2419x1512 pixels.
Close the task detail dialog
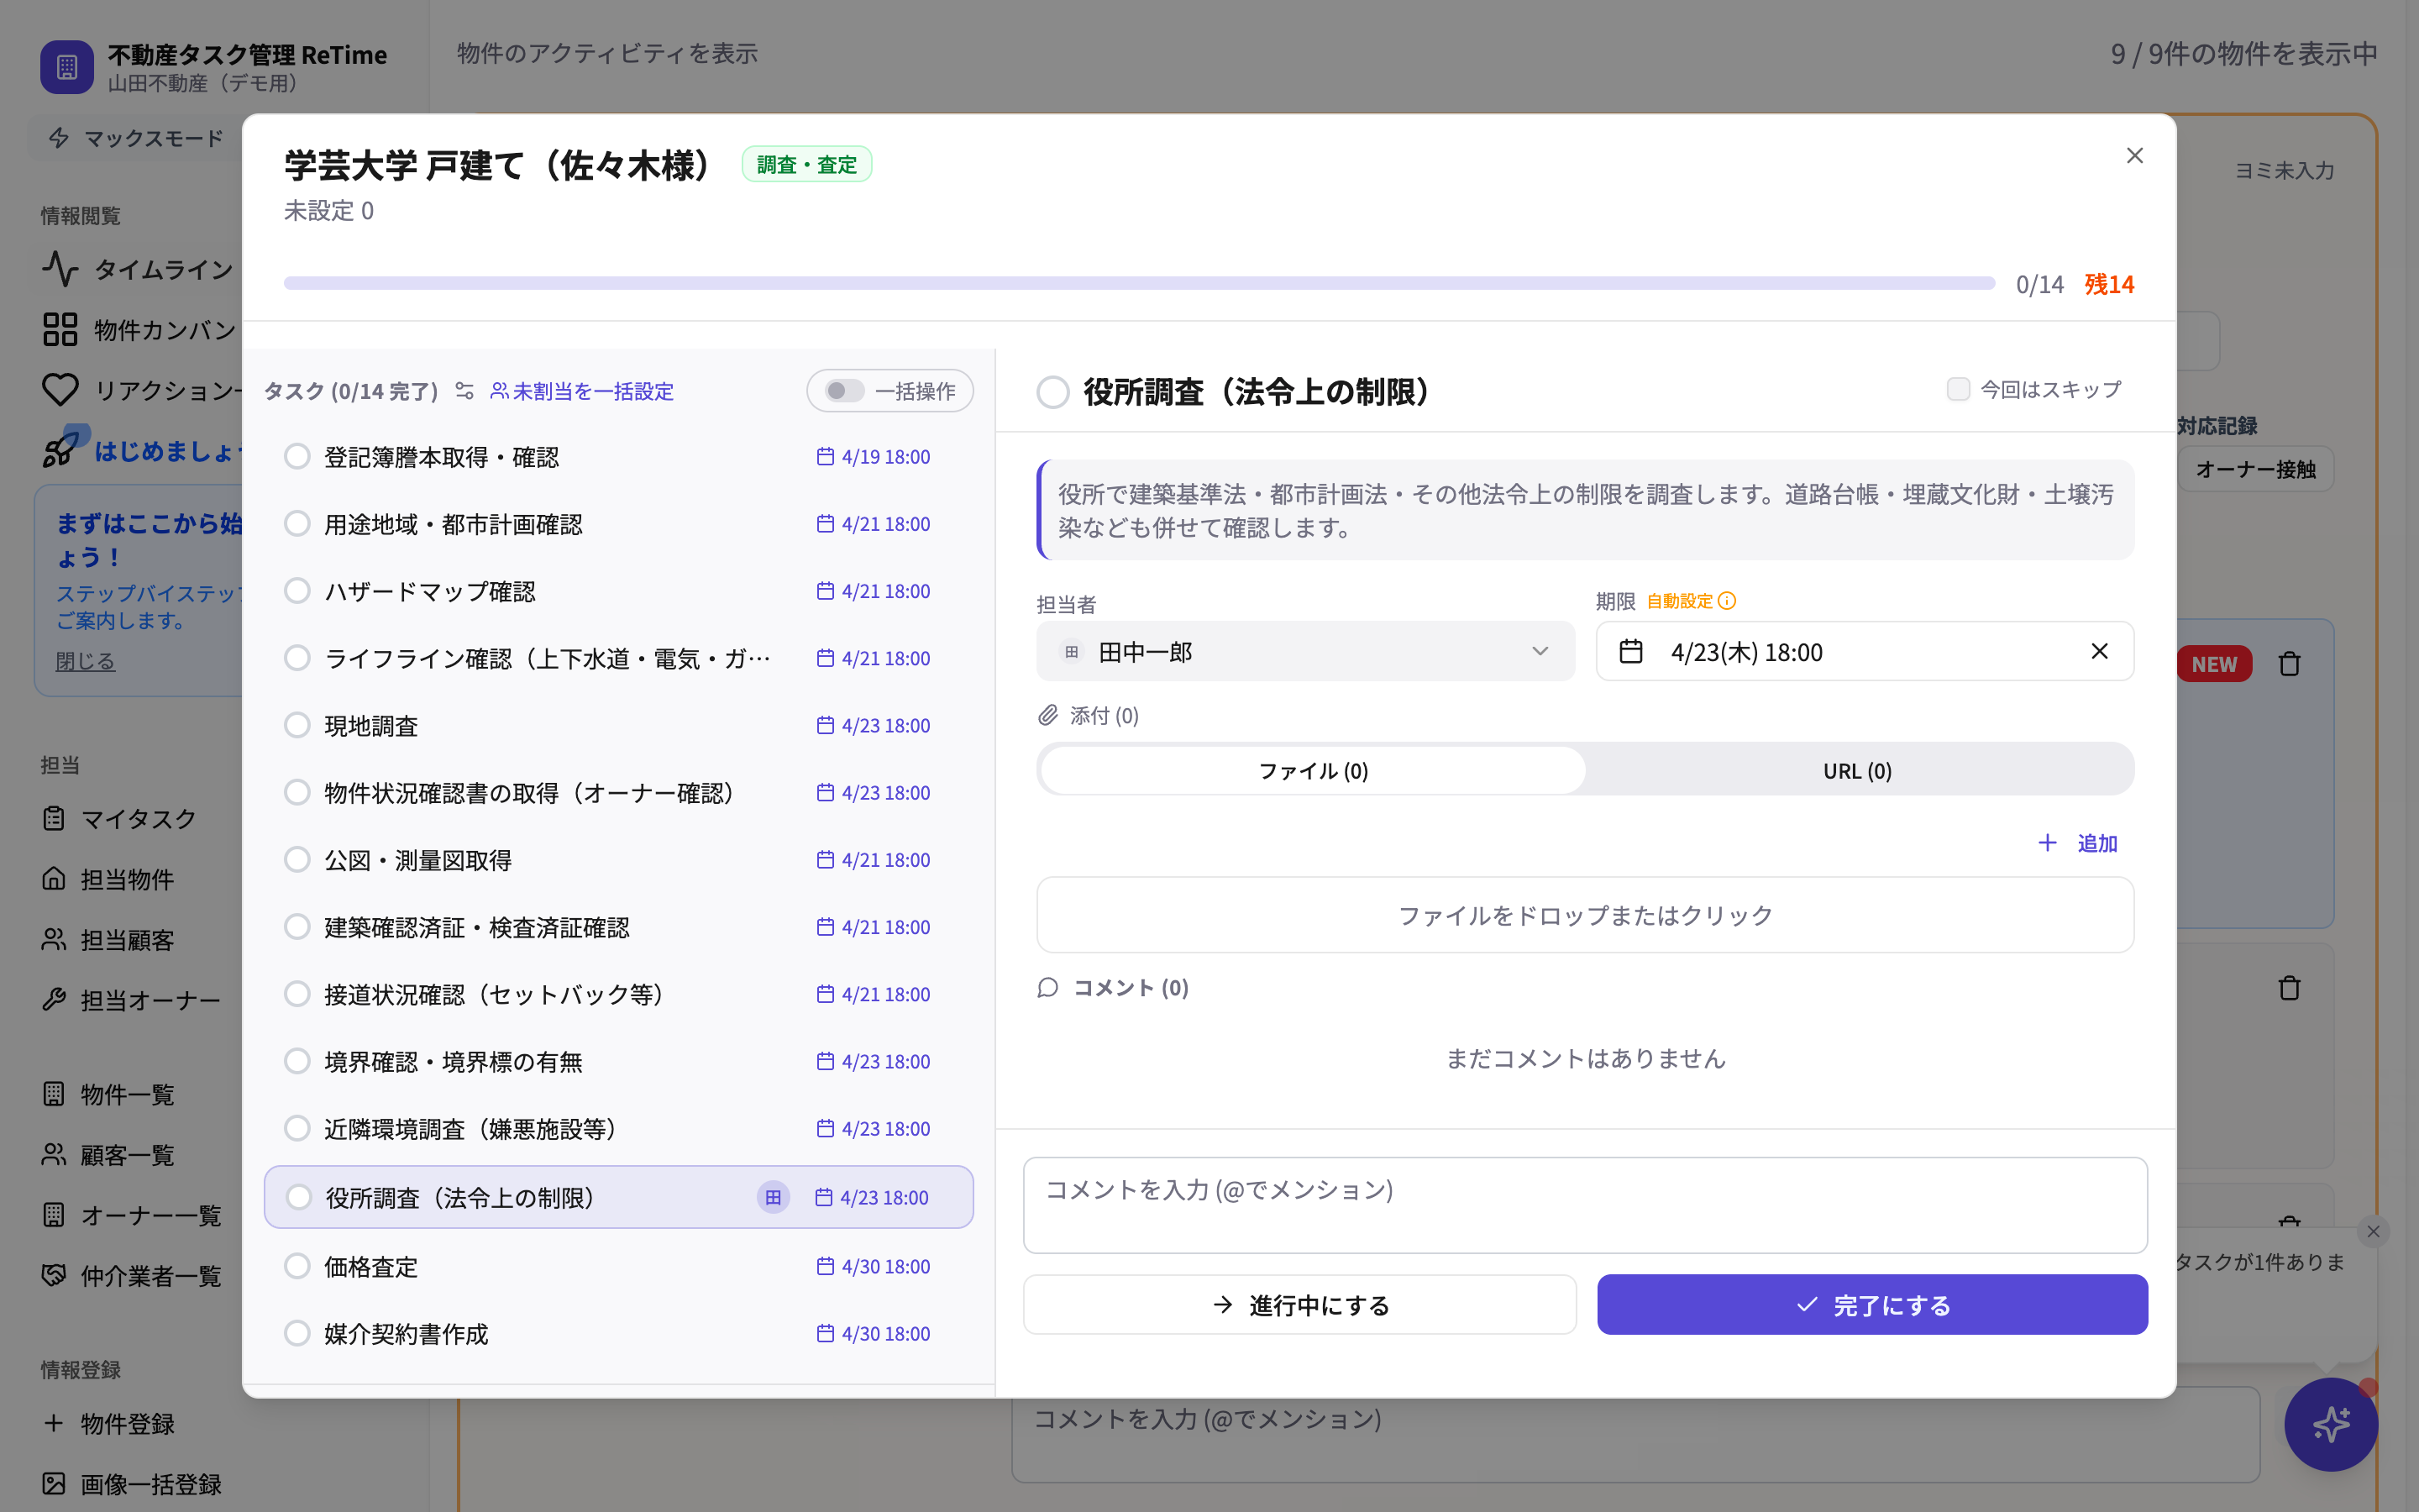[x=2134, y=156]
